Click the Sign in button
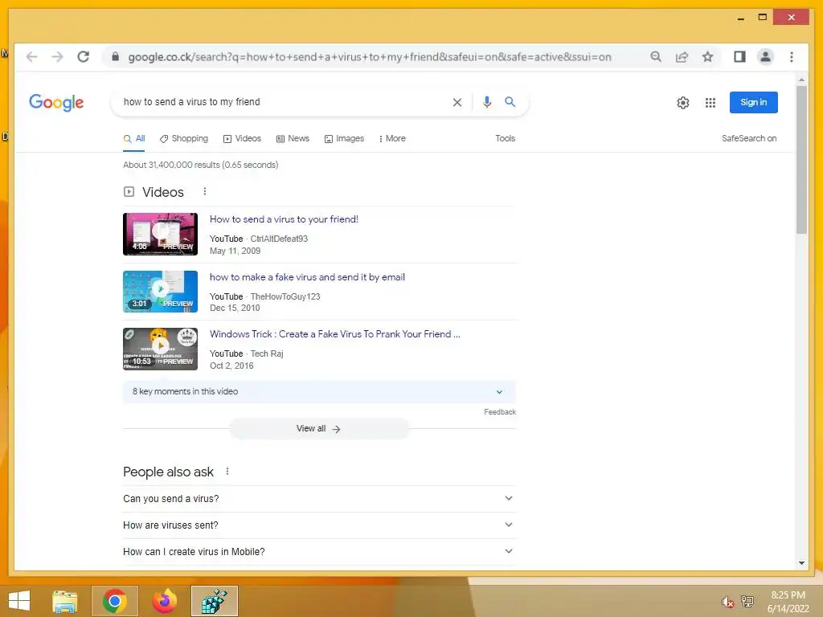This screenshot has height=617, width=823. (x=753, y=102)
